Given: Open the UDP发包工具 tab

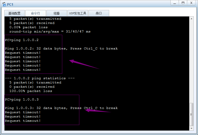Looking at the screenshot, I should tap(78, 13).
